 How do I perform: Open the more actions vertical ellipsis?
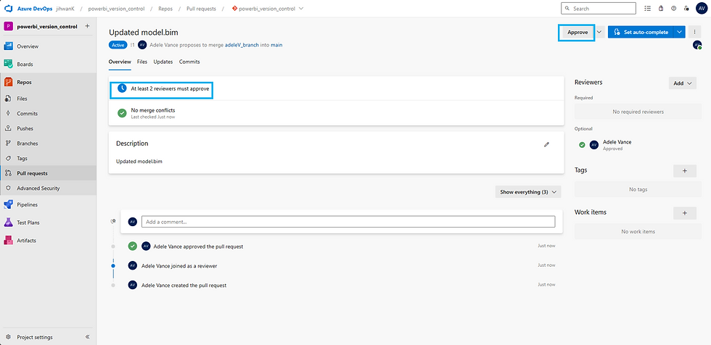(695, 32)
